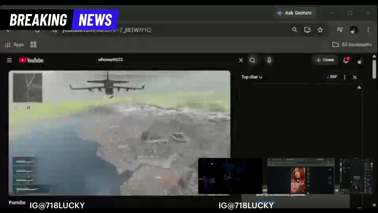The image size is (378, 213).
Task: Expand the Top chat dropdown
Action: (x=252, y=77)
